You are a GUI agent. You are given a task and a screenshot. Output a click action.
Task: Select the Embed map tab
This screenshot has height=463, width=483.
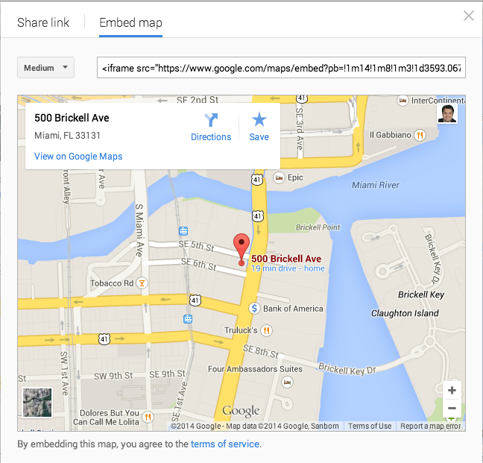click(x=130, y=23)
